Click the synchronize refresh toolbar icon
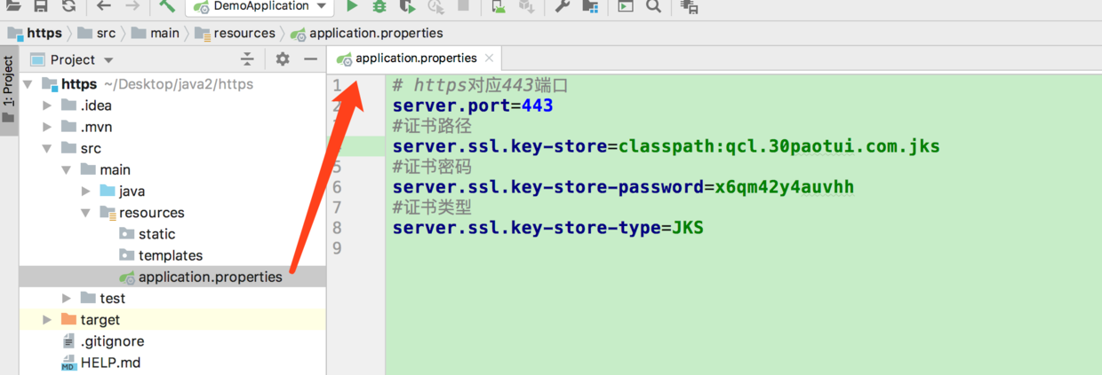 point(68,6)
